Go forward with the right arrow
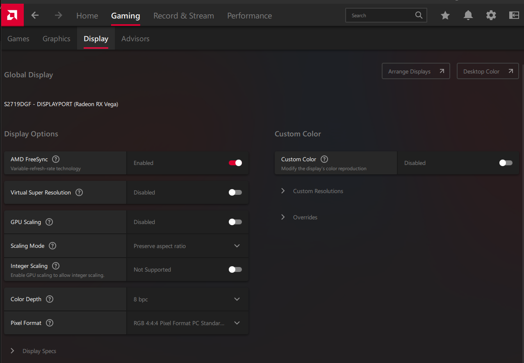 click(59, 15)
